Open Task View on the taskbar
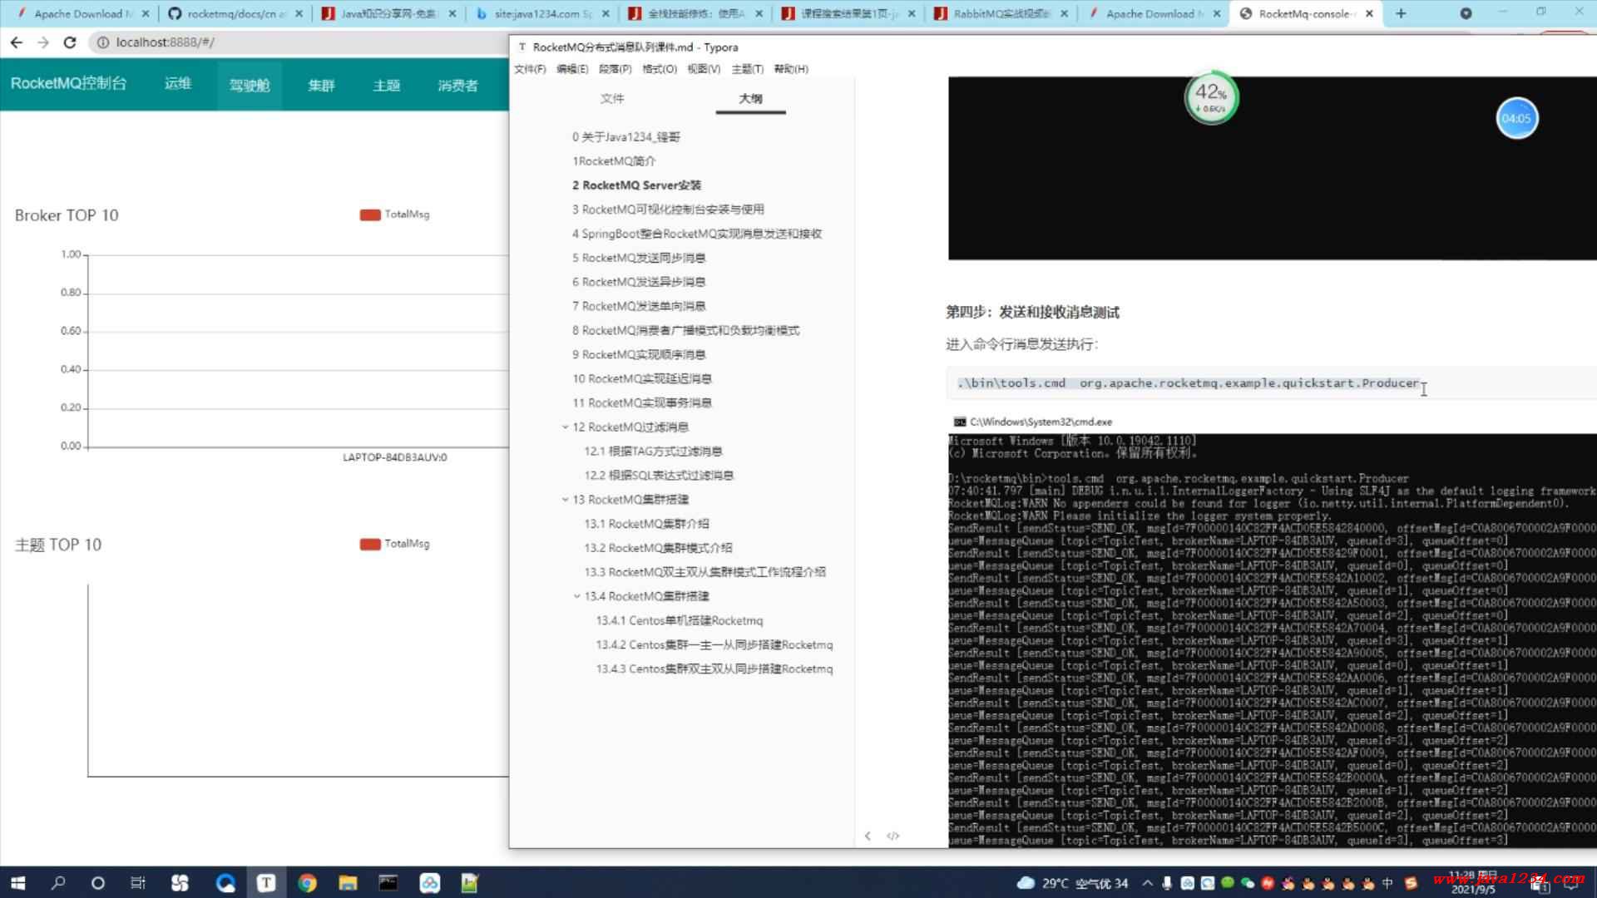 pyautogui.click(x=138, y=882)
